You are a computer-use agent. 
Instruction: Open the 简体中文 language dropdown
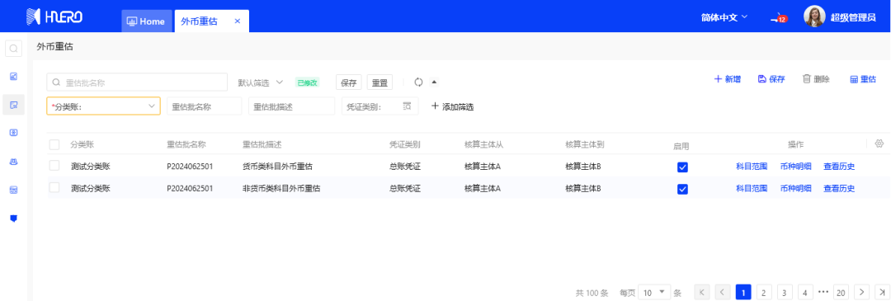point(724,17)
